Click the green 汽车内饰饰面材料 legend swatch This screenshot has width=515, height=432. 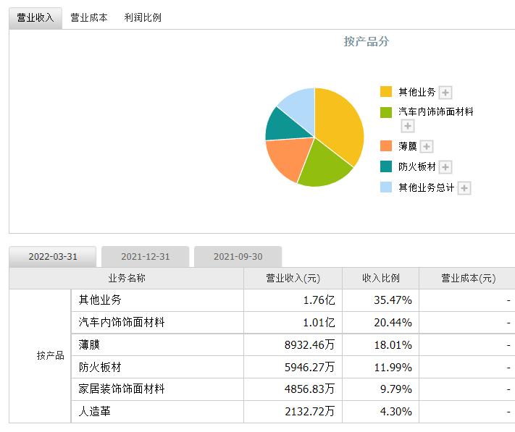point(386,112)
